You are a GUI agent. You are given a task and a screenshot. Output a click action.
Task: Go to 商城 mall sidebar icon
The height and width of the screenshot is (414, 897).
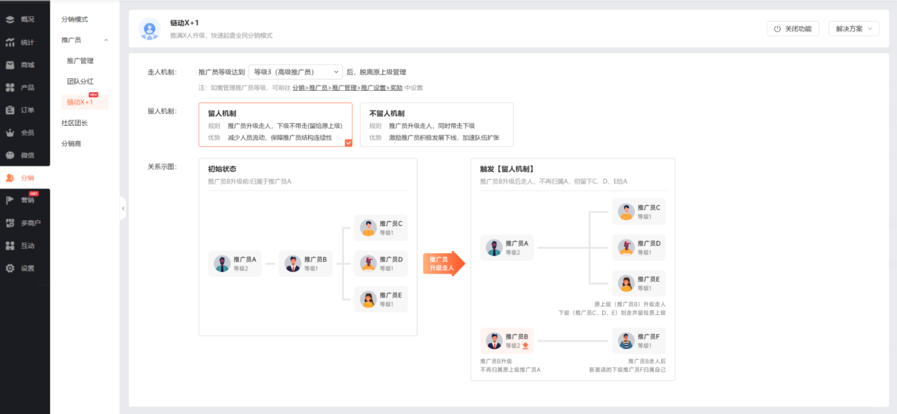tap(10, 65)
